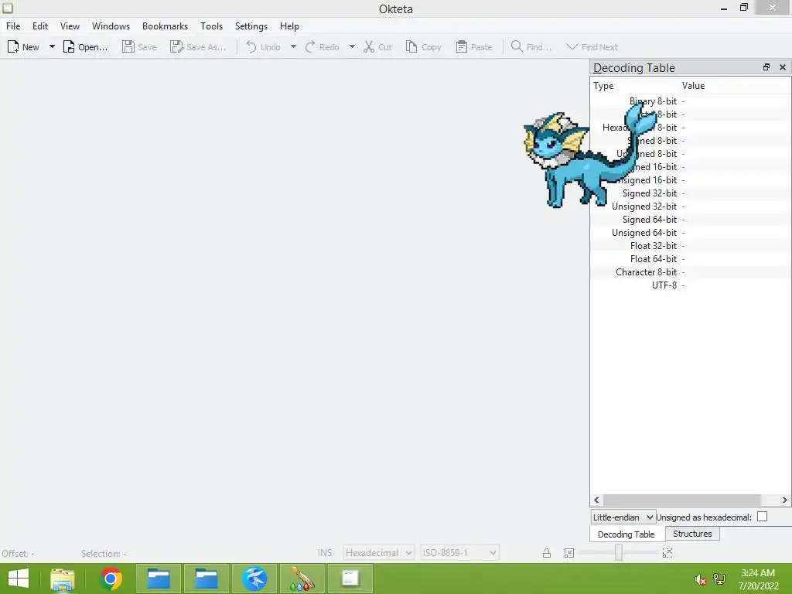Click the network tray icon
The image size is (792, 594).
(x=719, y=579)
